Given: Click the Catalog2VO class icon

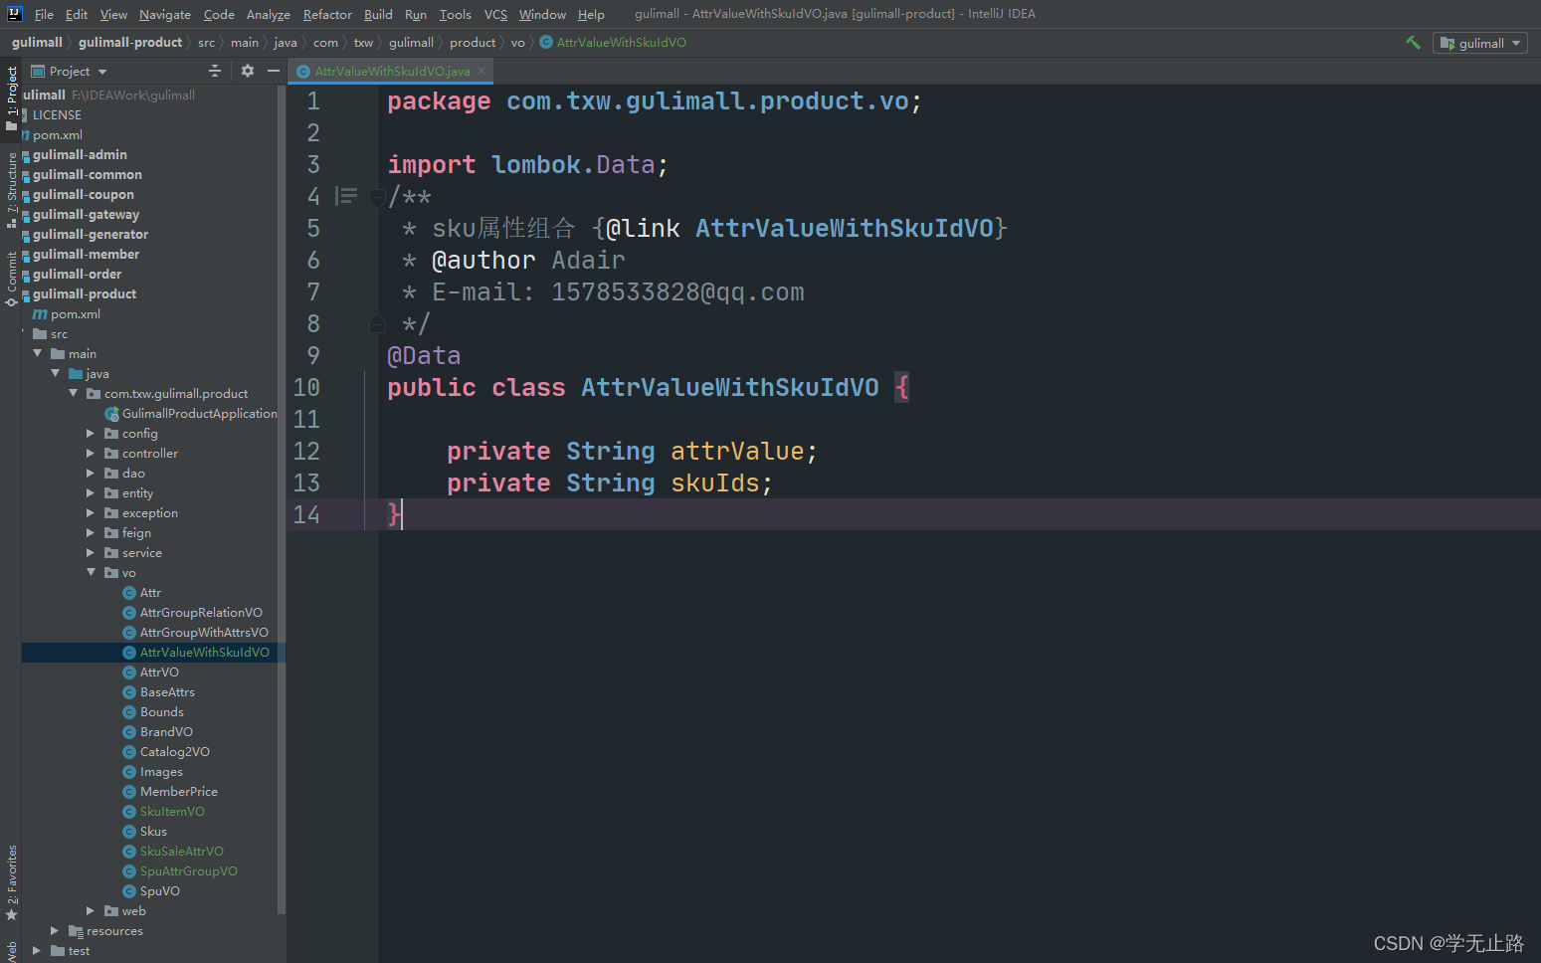Looking at the screenshot, I should (x=129, y=751).
